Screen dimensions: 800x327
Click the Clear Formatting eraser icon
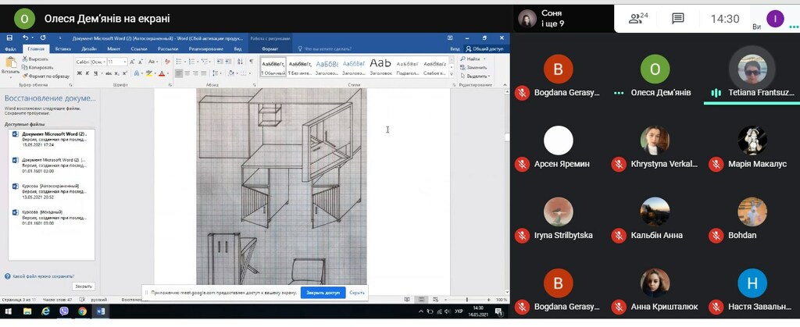[165, 62]
